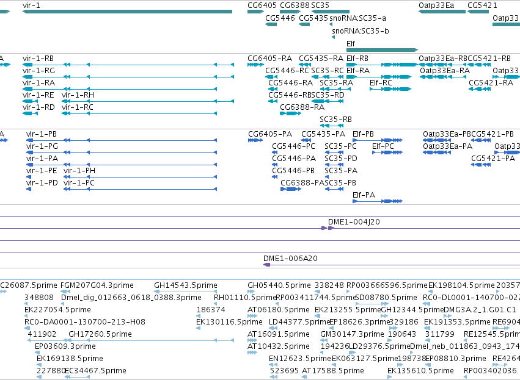Select the CG5446-PC protein label
Viewport: 520px width, 380px height.
(x=293, y=146)
